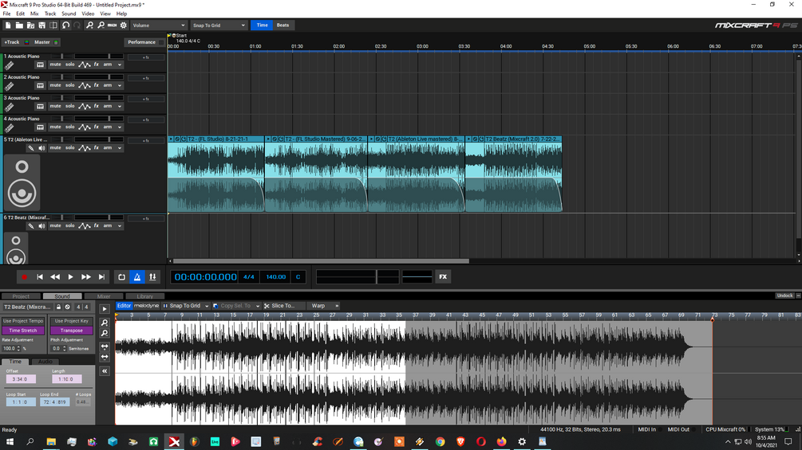Click the punch in/out arrows icon
The image size is (802, 450).
point(152,277)
